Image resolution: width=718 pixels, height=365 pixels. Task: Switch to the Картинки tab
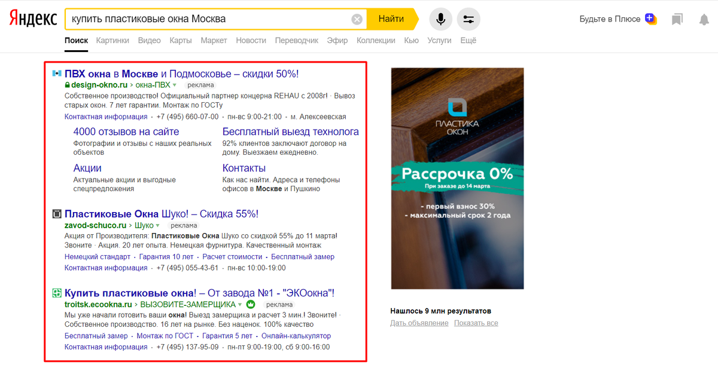pos(112,40)
